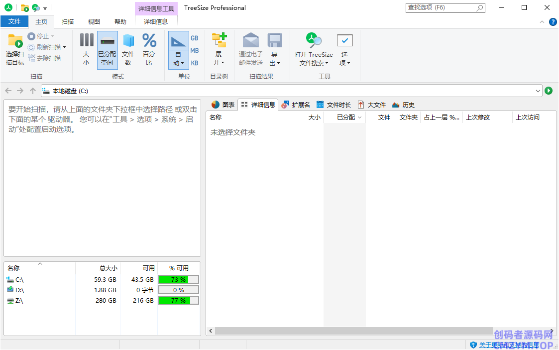Switch to the 图表 chart tab
The width and height of the screenshot is (559, 350).
pos(223,105)
